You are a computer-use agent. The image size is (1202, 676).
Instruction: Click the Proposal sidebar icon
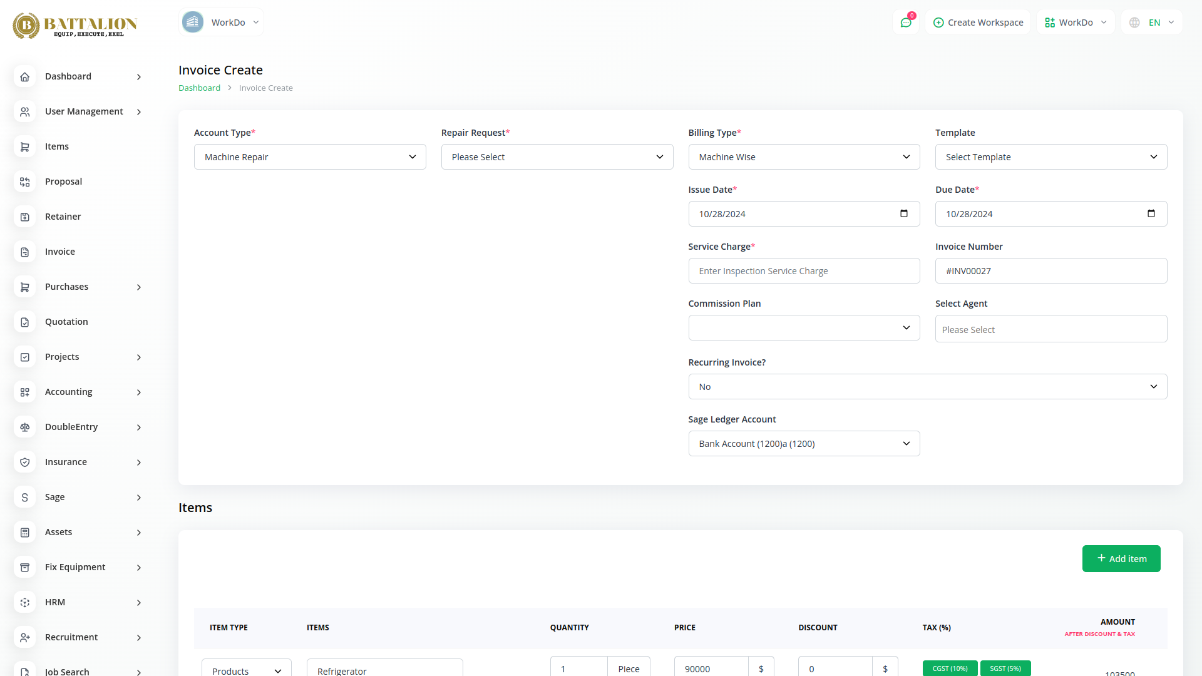click(x=25, y=182)
